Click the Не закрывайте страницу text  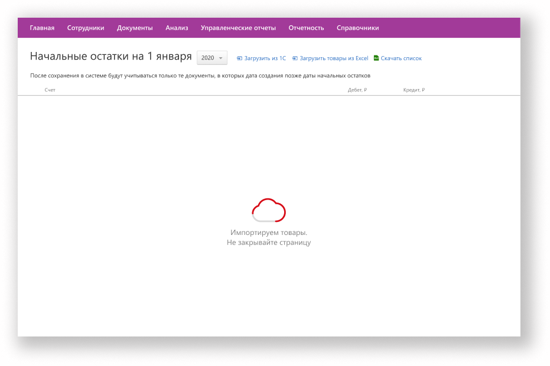point(269,243)
